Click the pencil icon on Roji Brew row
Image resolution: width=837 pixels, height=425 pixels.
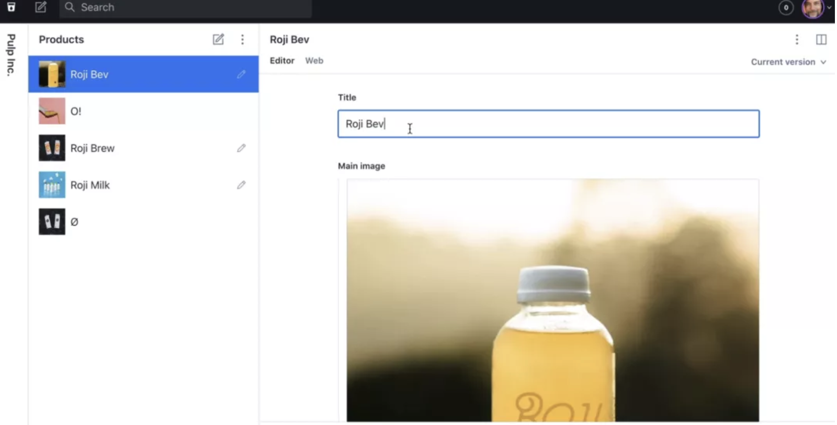point(241,148)
